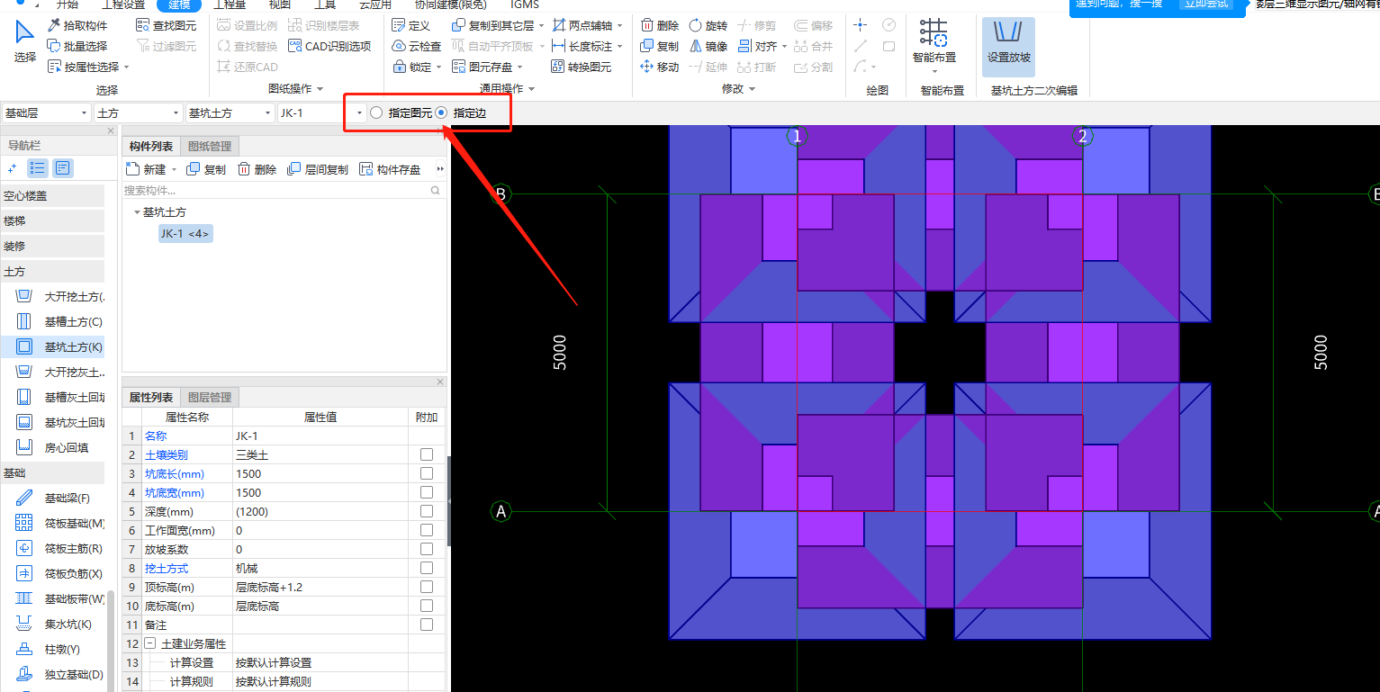This screenshot has width=1380, height=692.
Task: Check 附加 box for 坑底宽 row
Action: tap(427, 492)
